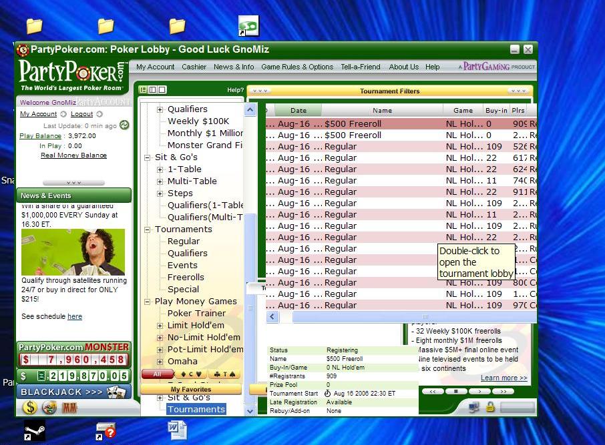Click the poker chips icon beside the dollar coin
The image size is (605, 445).
[49, 408]
